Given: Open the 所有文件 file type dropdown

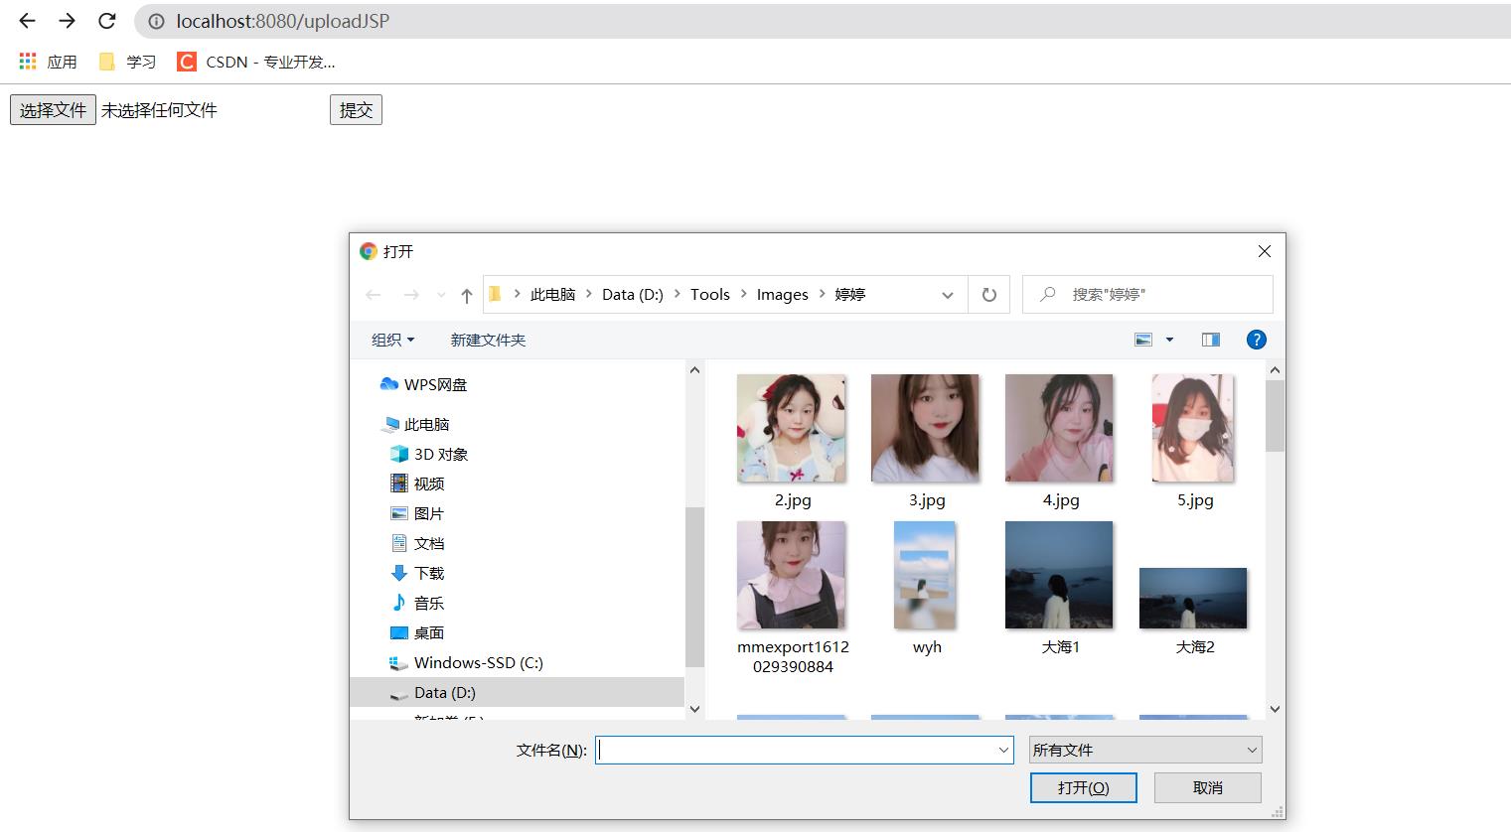Looking at the screenshot, I should (1145, 751).
